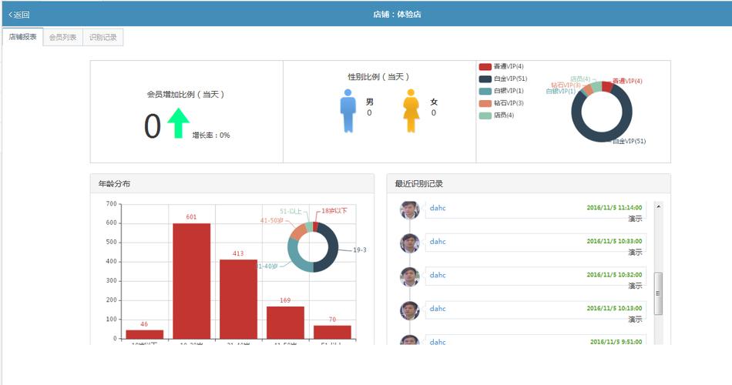The height and width of the screenshot is (385, 732).
Task: Open face thumbnail of the 10:13:00 record
Action: [410, 311]
